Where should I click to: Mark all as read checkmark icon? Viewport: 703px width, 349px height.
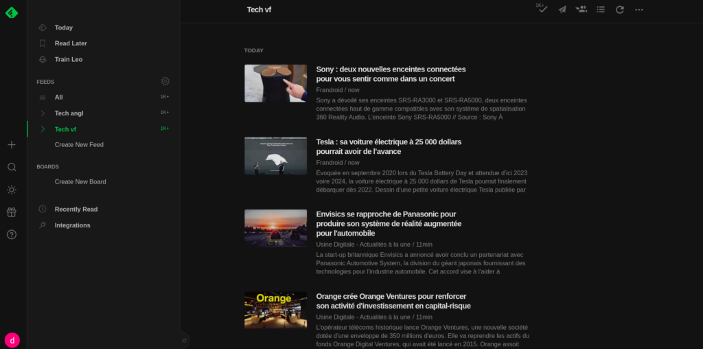(542, 9)
